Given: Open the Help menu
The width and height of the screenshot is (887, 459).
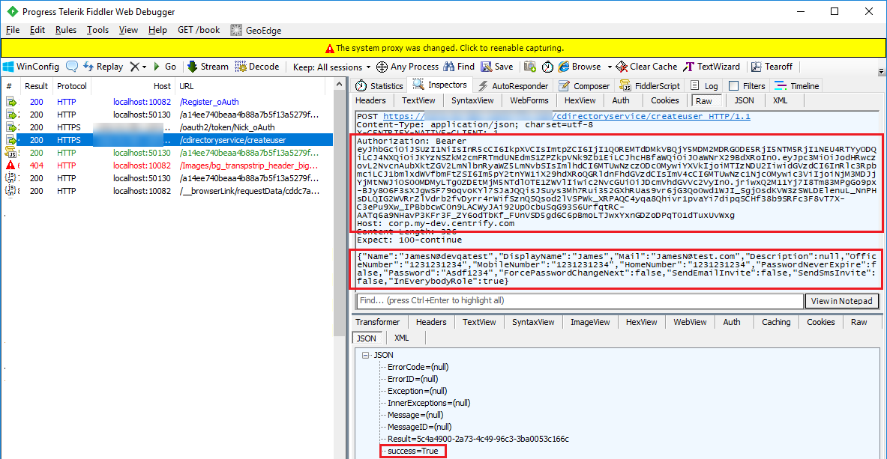Looking at the screenshot, I should tap(157, 30).
